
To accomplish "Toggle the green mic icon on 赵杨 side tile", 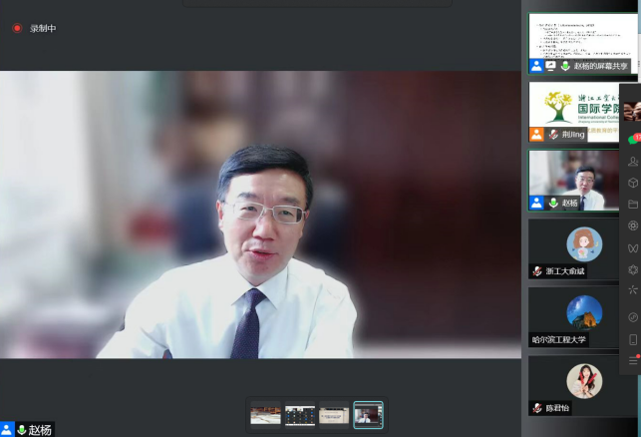I will click(x=553, y=203).
